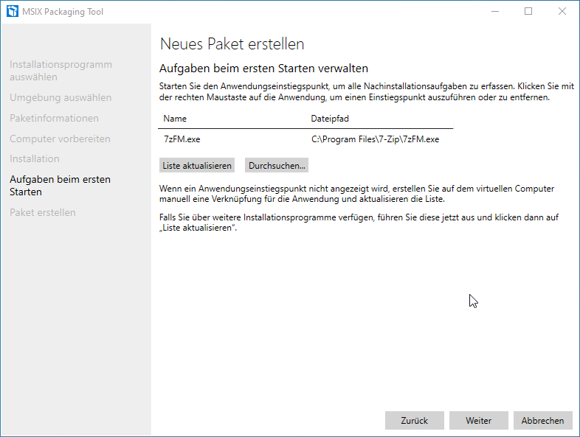Open the Durchsuchen... file browser
Viewport: 580px width, 437px height.
click(277, 166)
